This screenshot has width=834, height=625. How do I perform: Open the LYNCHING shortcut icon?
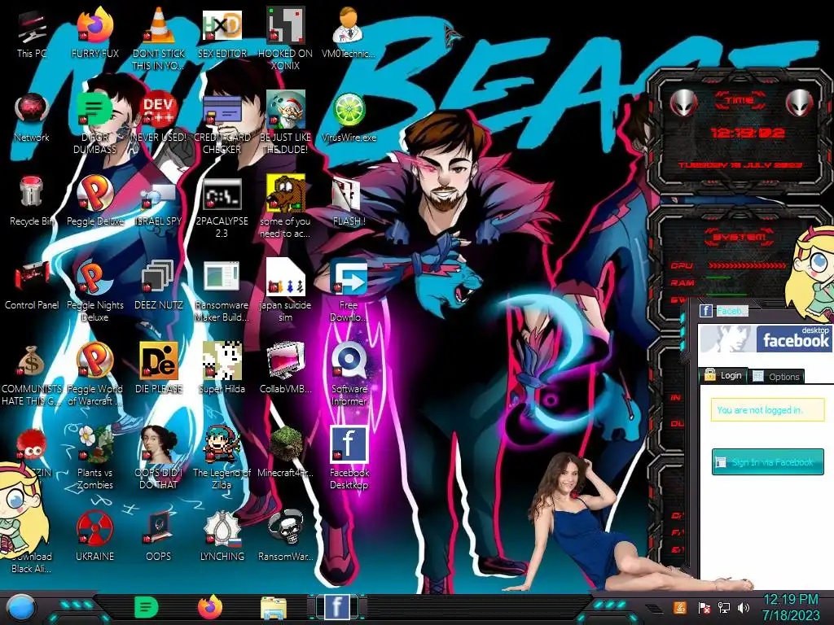pos(222,528)
